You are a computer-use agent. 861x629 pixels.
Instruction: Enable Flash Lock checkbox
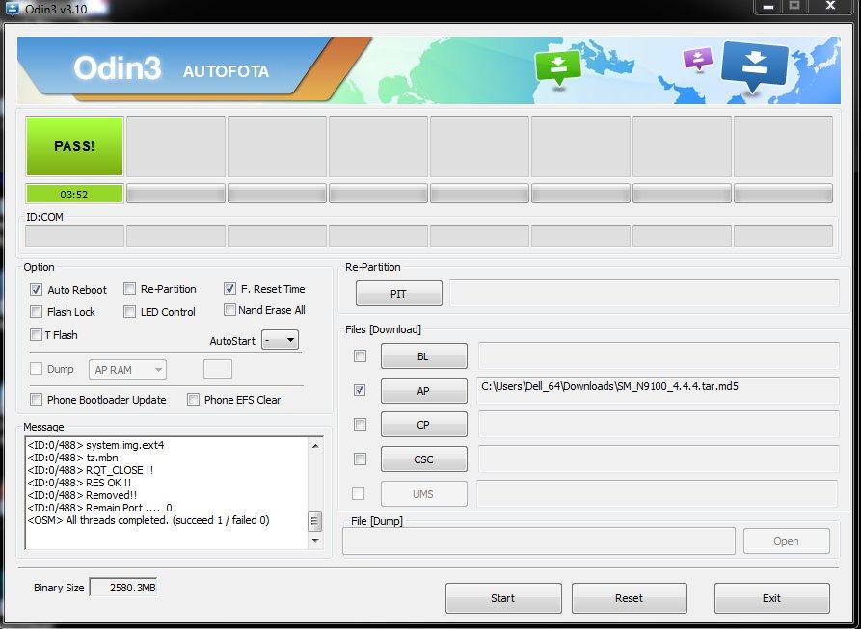[37, 311]
